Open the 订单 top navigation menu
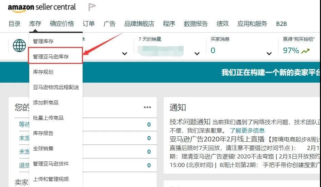The image size is (321, 187). pos(89,24)
